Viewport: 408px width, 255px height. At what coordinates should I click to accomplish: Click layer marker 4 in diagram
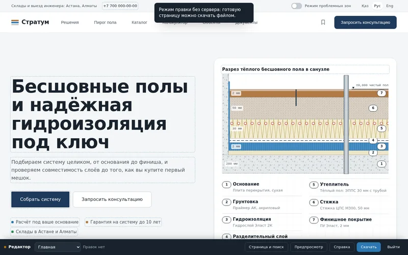[373, 140]
